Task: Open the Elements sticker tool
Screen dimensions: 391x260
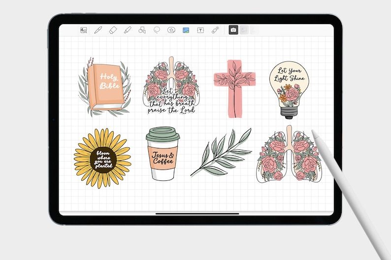Action: click(171, 30)
